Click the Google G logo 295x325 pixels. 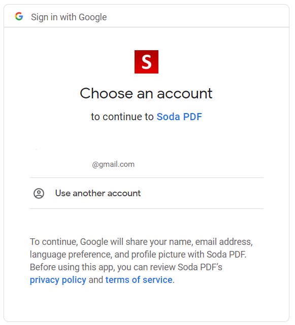[19, 16]
